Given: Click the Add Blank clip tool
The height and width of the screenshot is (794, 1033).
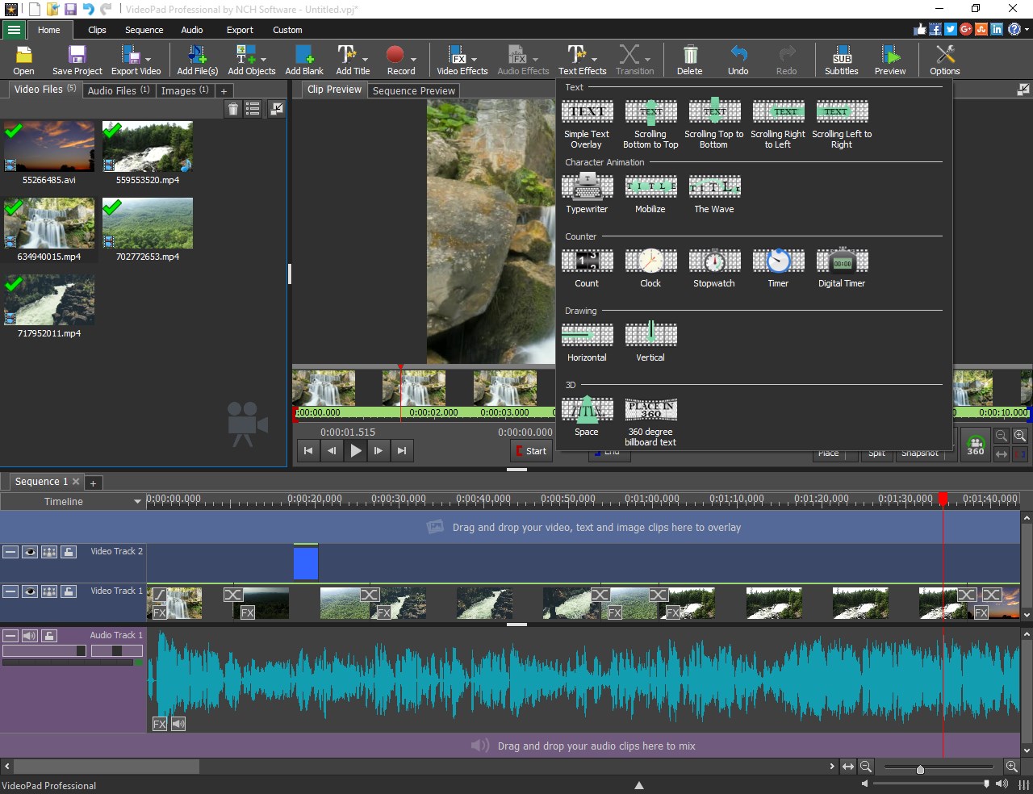Looking at the screenshot, I should [x=304, y=57].
